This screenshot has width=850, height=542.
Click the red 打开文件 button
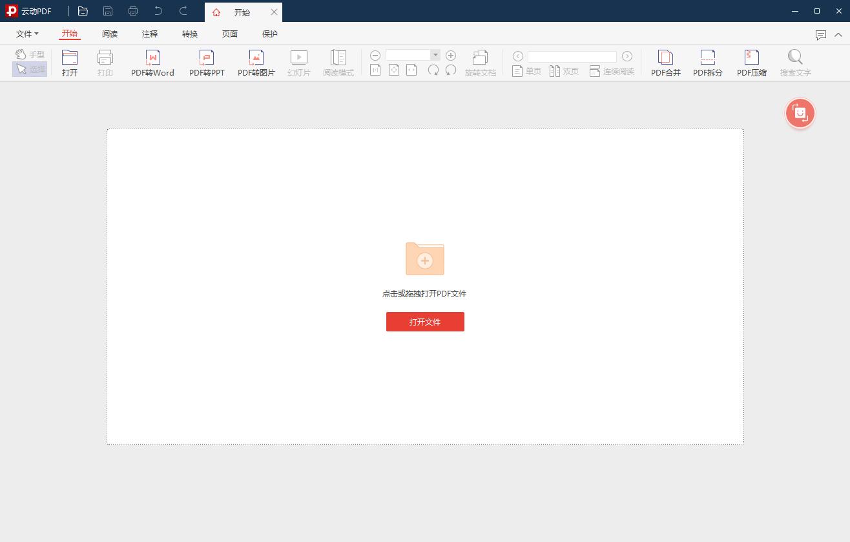pos(425,322)
